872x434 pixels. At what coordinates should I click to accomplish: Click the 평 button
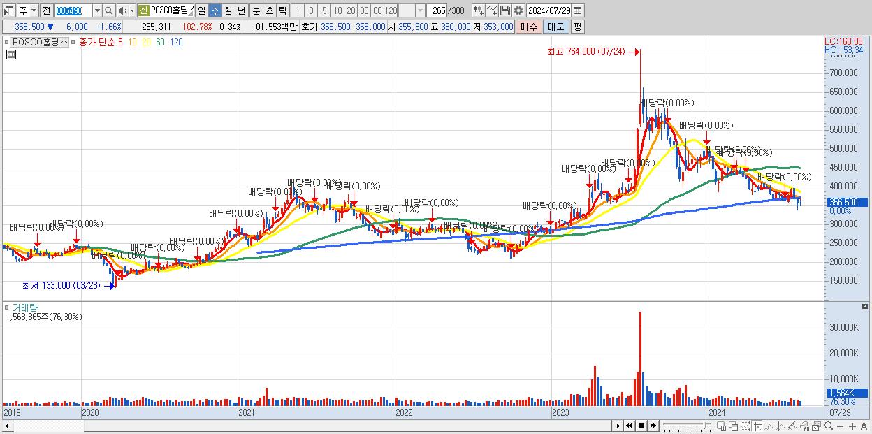(577, 27)
